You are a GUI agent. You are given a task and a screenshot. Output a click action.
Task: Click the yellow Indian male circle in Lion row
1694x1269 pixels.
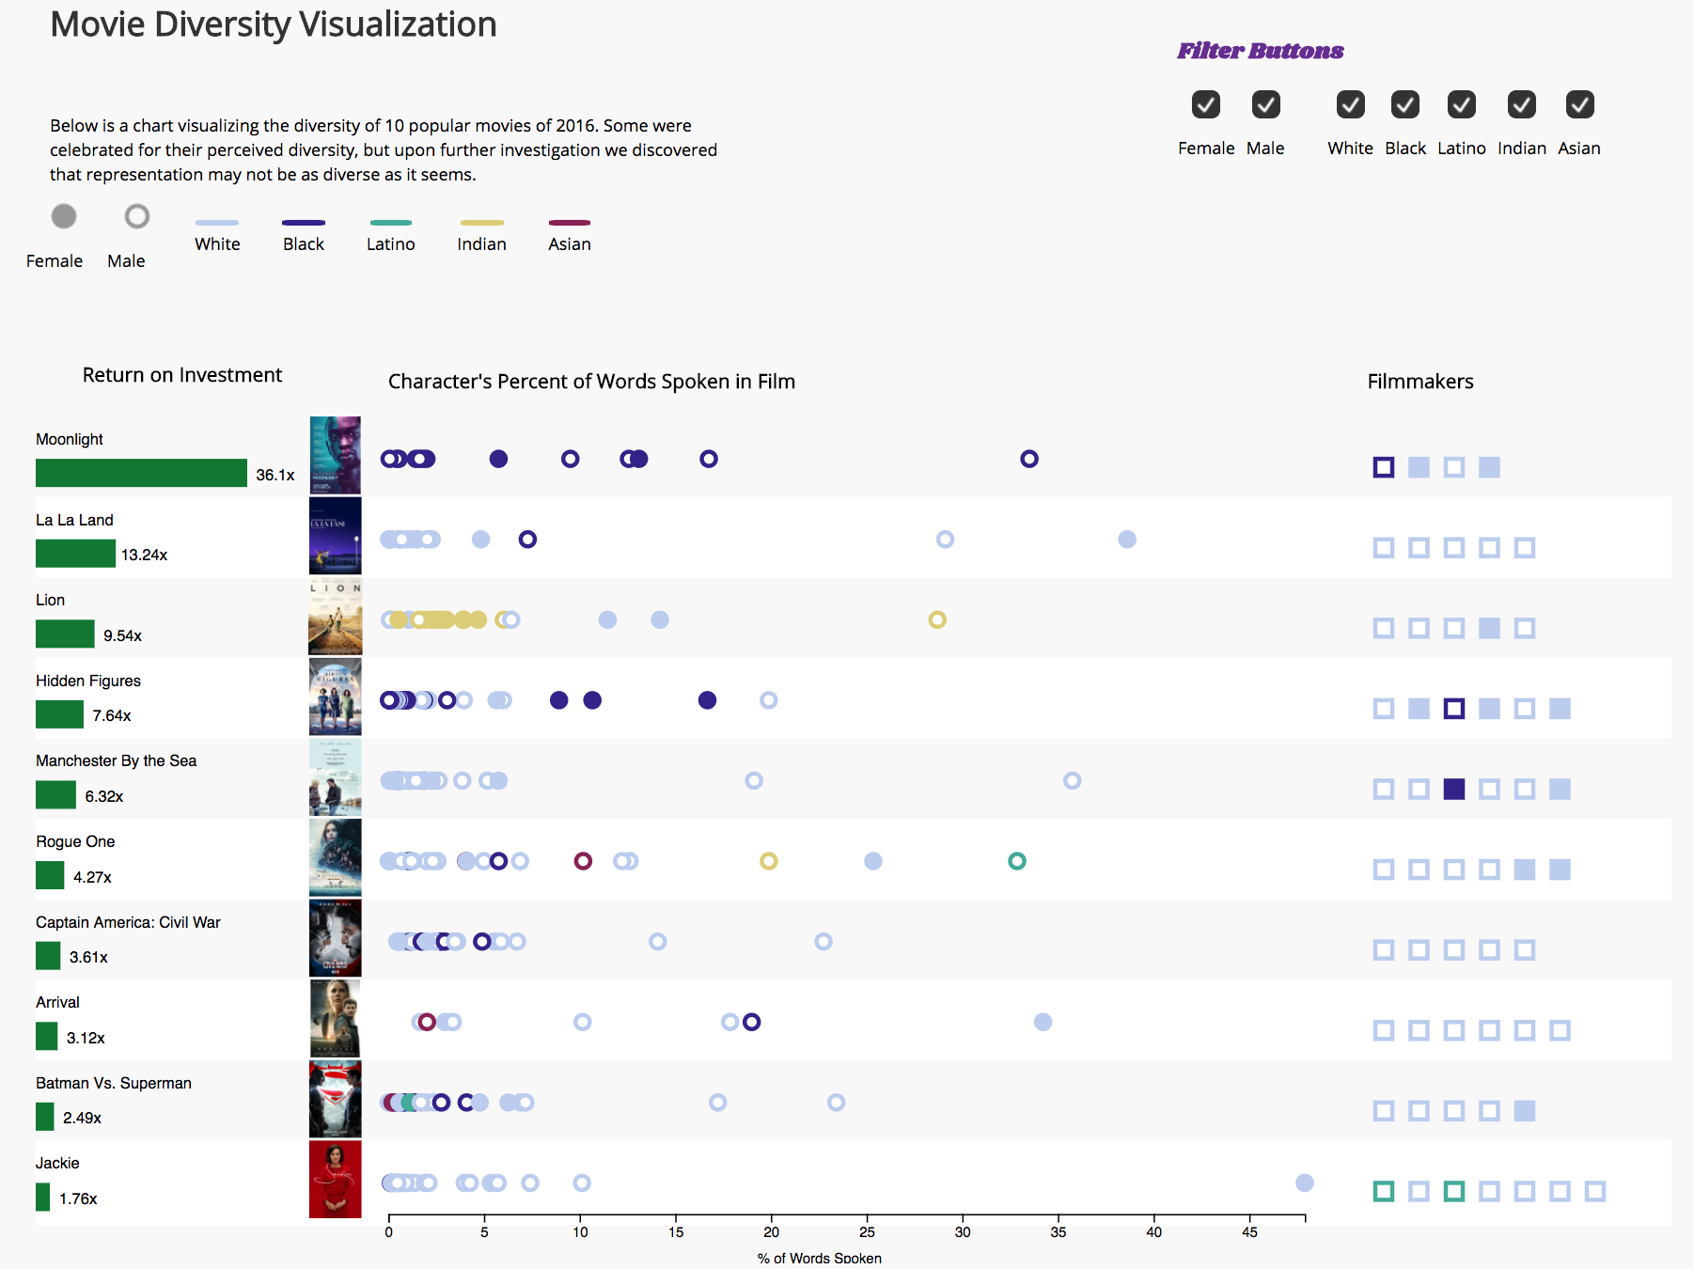(x=937, y=619)
